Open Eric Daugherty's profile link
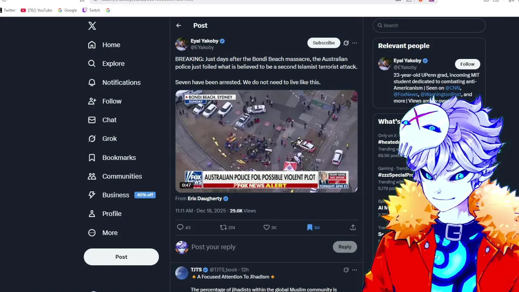The width and height of the screenshot is (519, 292). [x=204, y=198]
